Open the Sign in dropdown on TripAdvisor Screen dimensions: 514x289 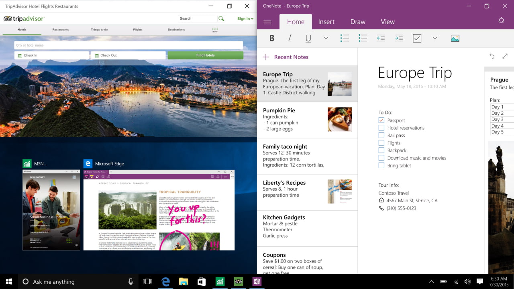[245, 18]
